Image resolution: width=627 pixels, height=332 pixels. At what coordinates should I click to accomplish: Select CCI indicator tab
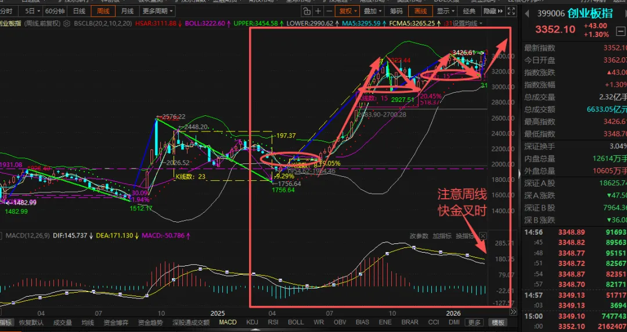coord(434,322)
